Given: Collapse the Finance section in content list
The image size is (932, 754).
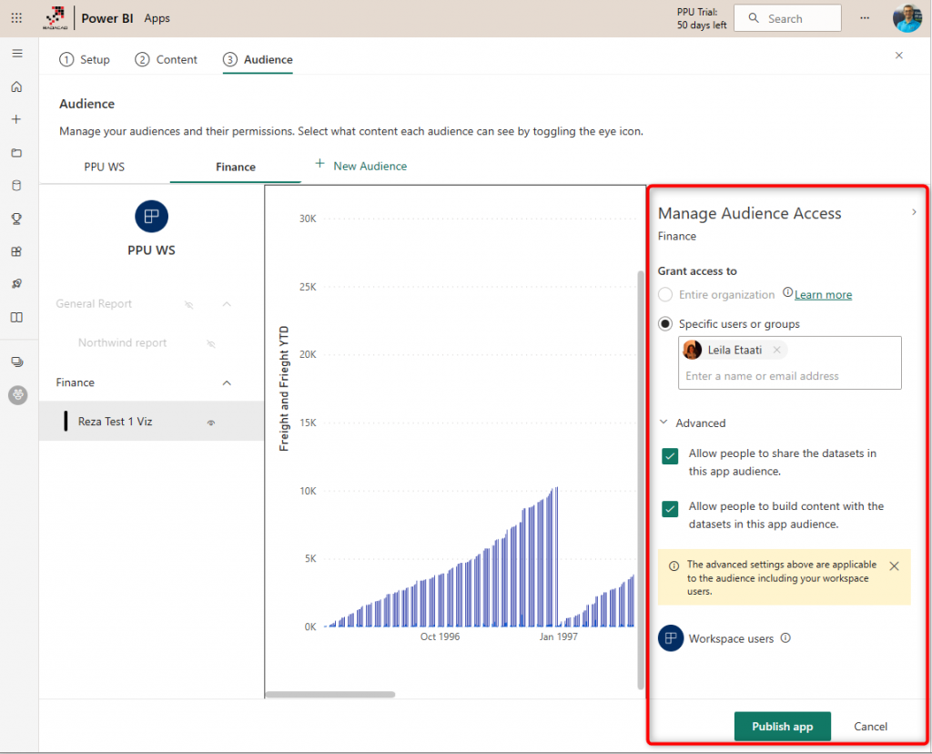Looking at the screenshot, I should [227, 382].
